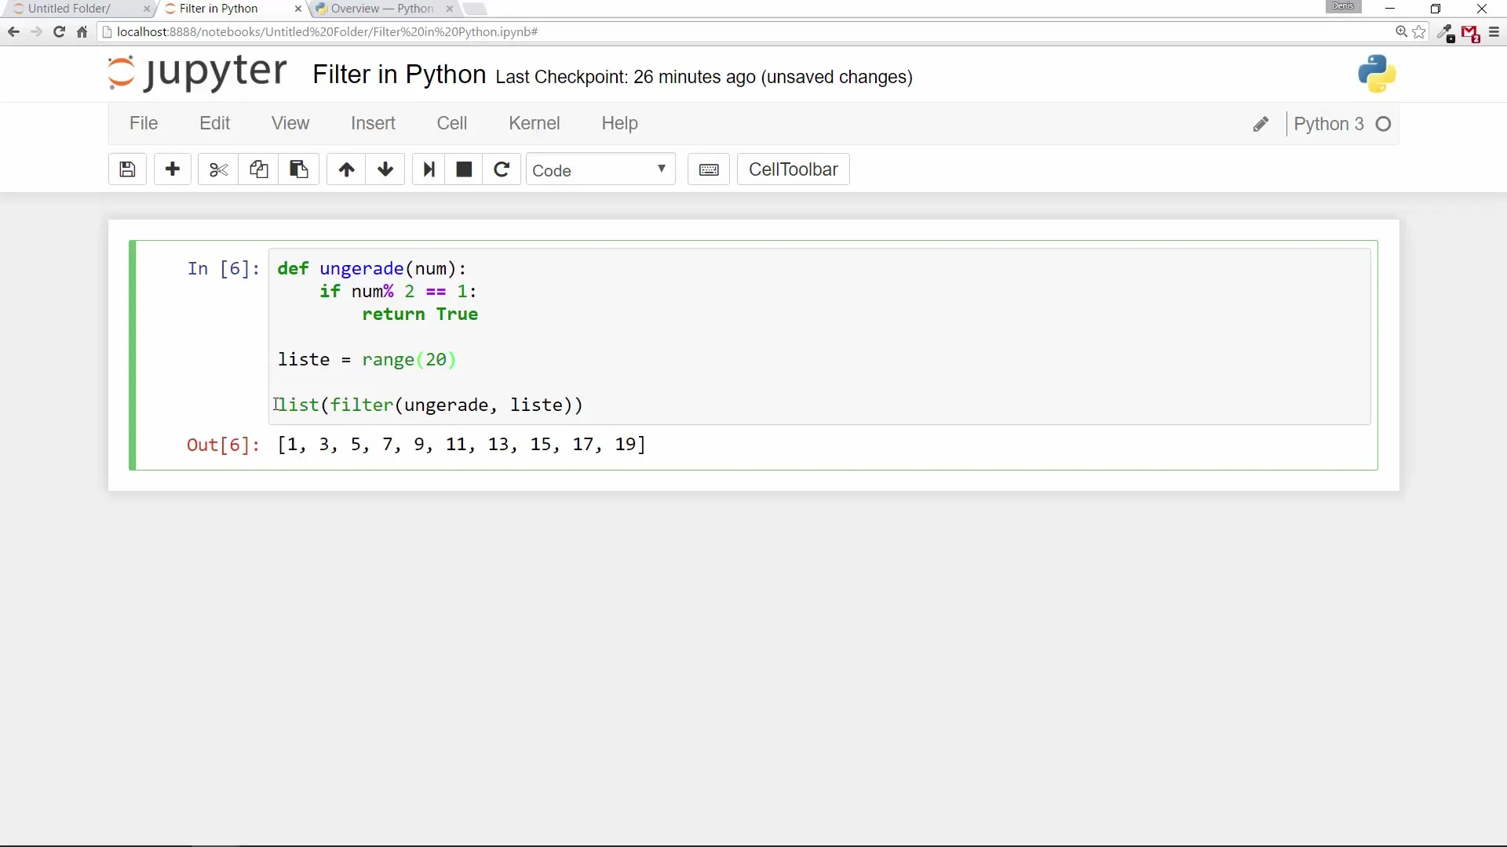Image resolution: width=1507 pixels, height=847 pixels.
Task: Open the Help menu
Action: pos(619,123)
